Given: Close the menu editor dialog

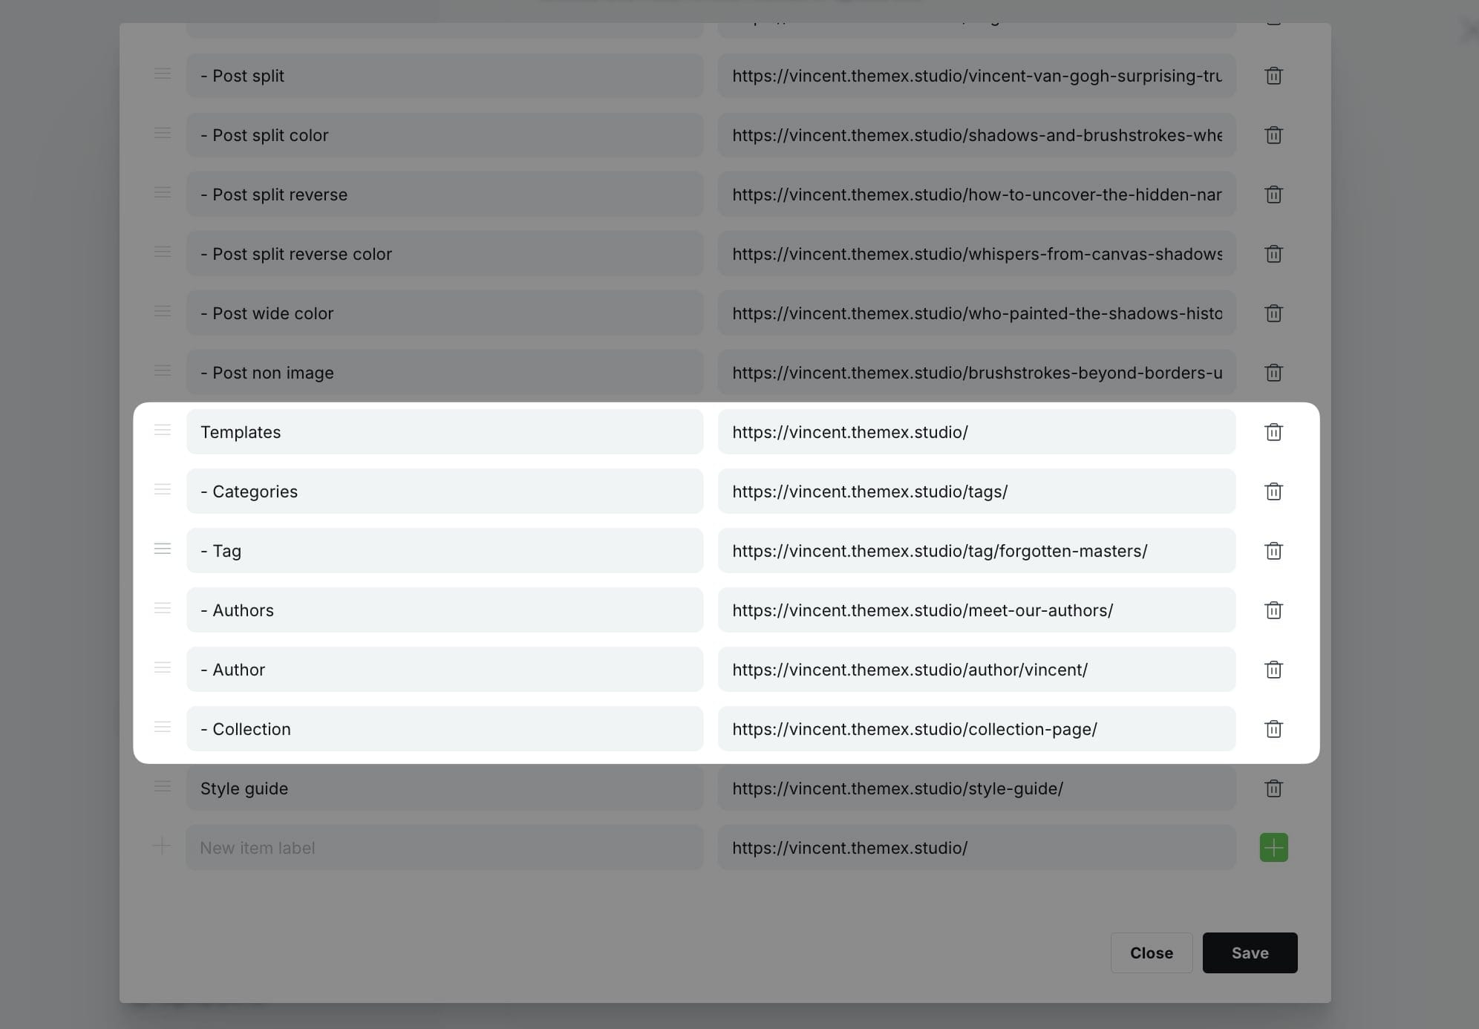Looking at the screenshot, I should coord(1152,953).
